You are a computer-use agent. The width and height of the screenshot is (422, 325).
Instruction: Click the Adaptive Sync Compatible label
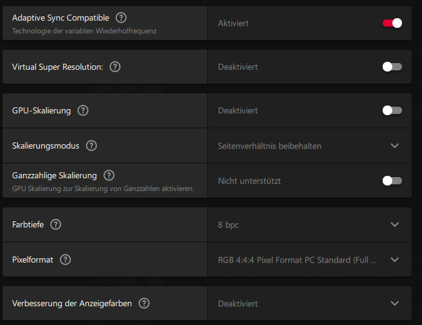click(x=61, y=18)
